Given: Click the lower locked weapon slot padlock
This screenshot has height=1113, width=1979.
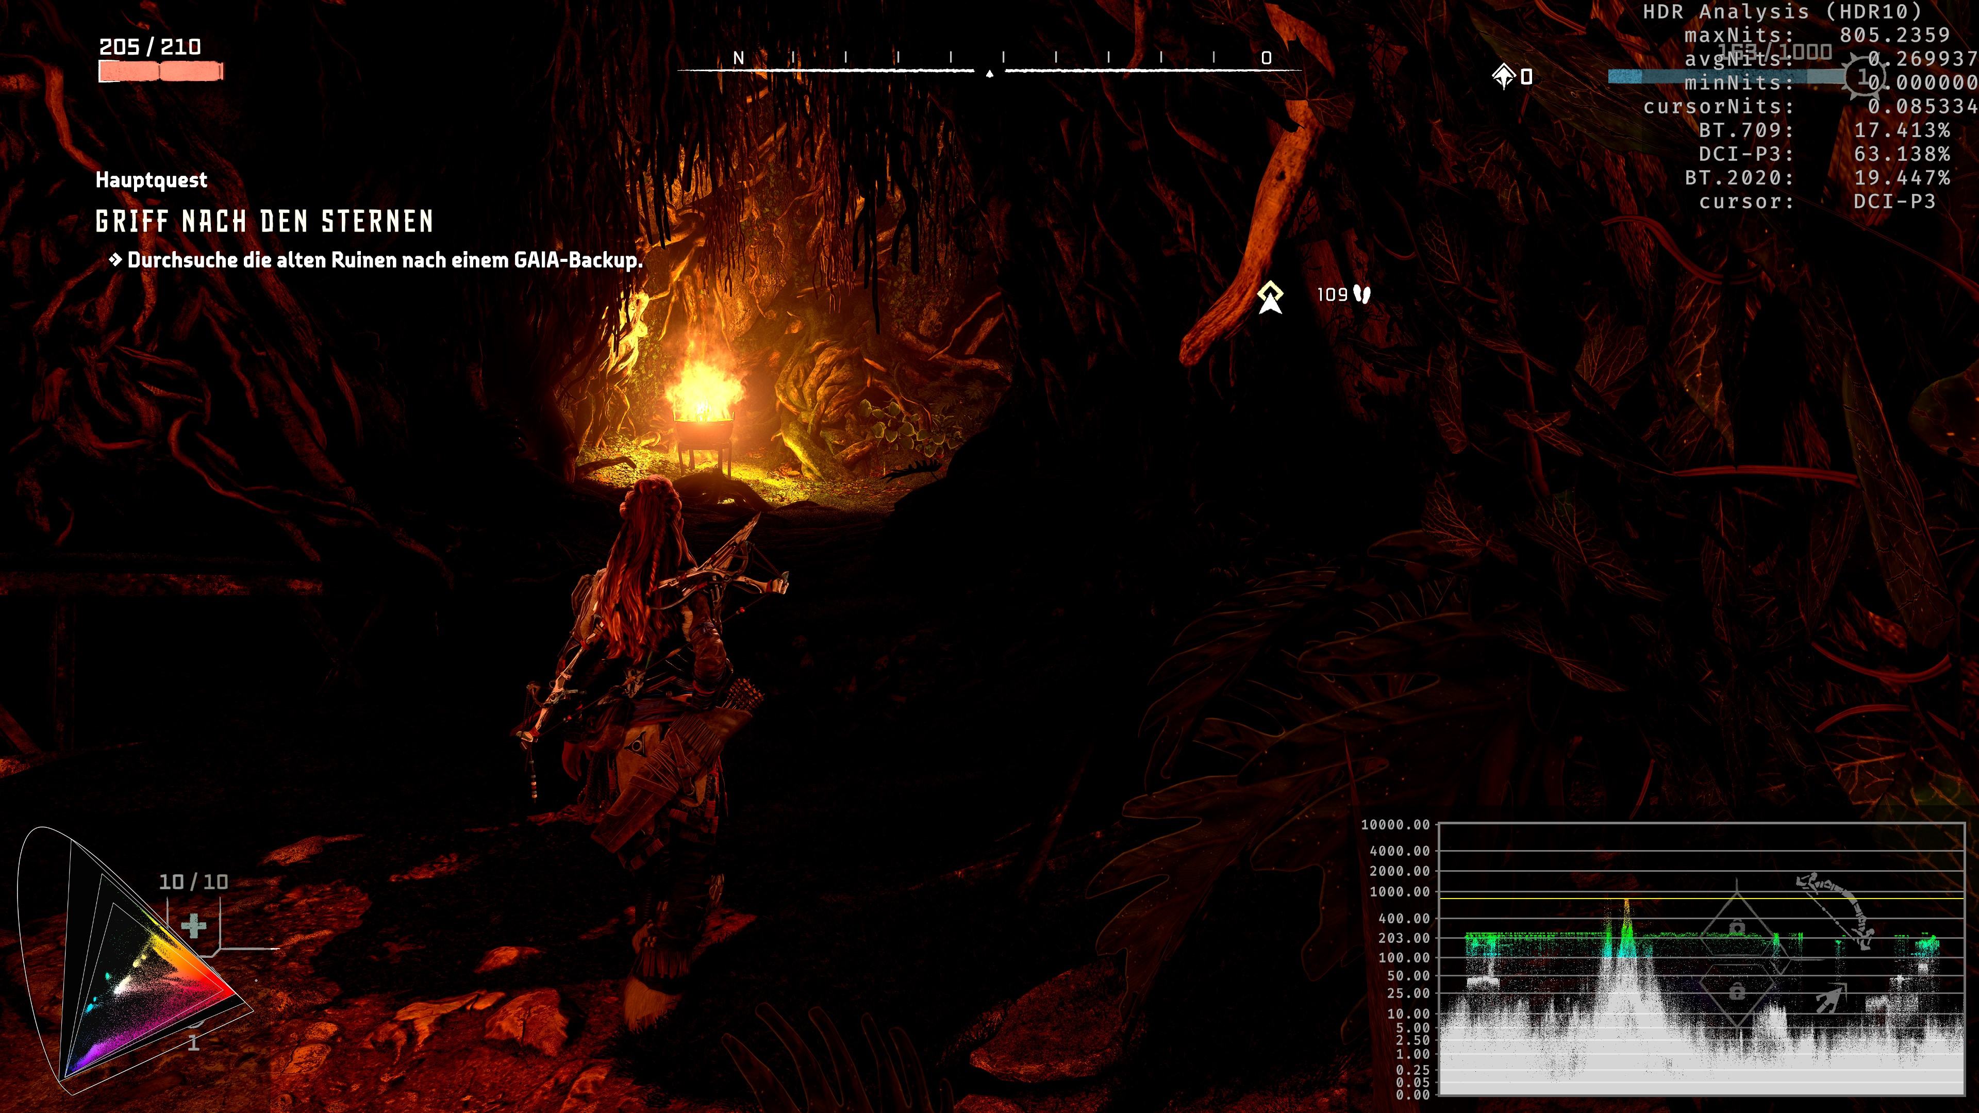Looking at the screenshot, I should (1737, 992).
